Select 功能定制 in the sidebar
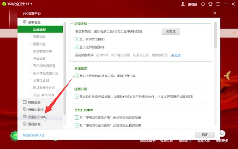The width and height of the screenshot is (238, 149). pyautogui.click(x=40, y=29)
